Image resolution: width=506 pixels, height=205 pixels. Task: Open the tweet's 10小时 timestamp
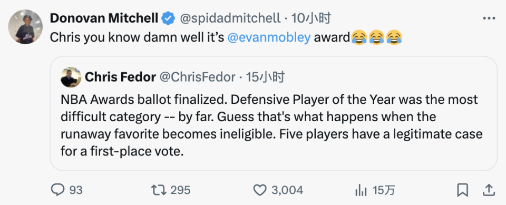tap(311, 19)
